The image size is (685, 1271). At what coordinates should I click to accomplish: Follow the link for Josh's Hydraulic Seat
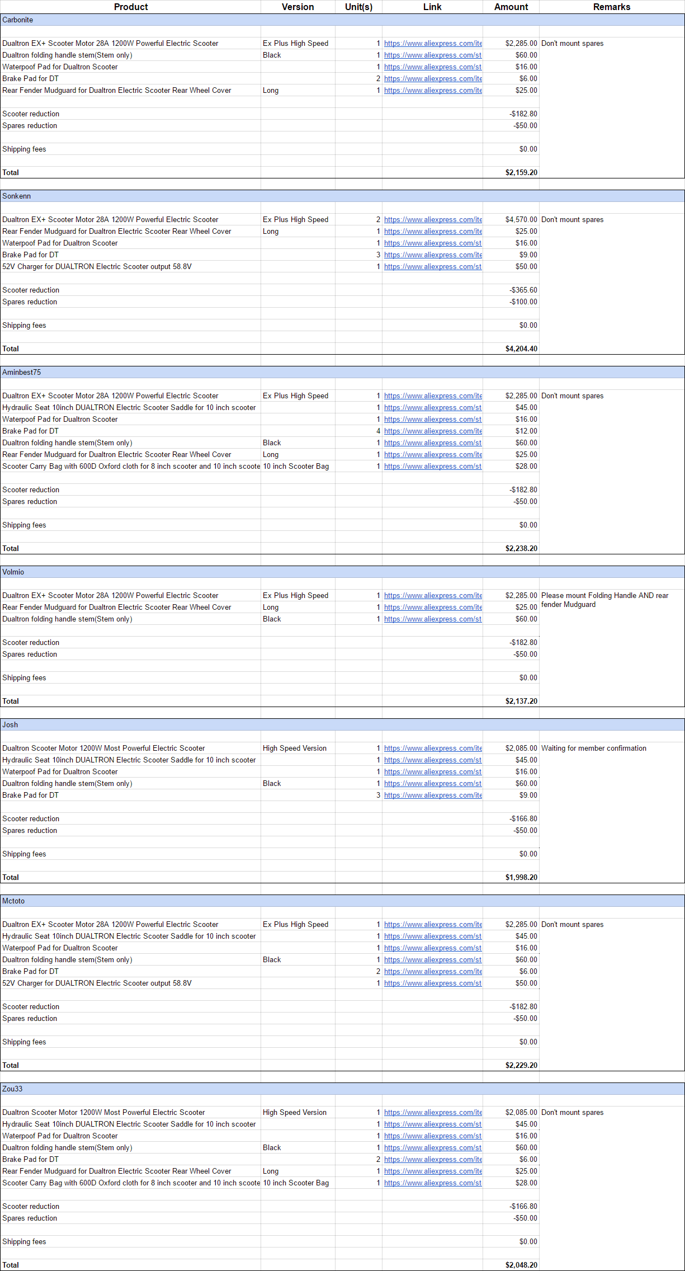[x=433, y=760]
